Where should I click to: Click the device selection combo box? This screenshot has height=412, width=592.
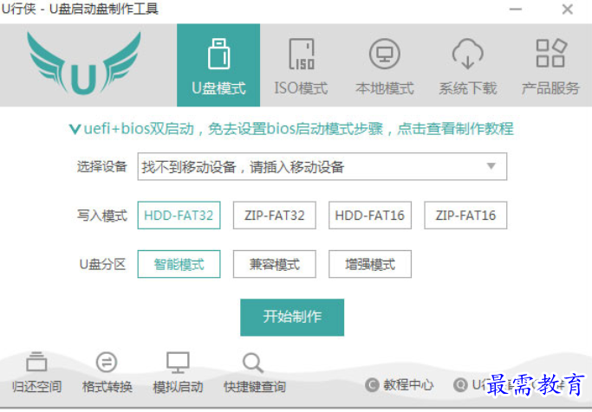tap(322, 166)
